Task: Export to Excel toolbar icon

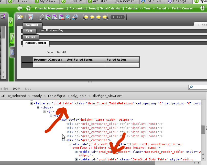Action: point(48,17)
